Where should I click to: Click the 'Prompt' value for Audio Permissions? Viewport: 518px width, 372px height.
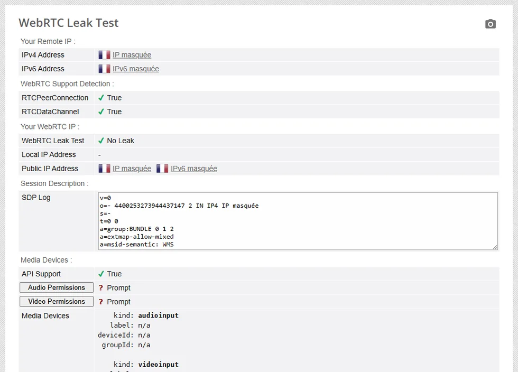click(118, 288)
